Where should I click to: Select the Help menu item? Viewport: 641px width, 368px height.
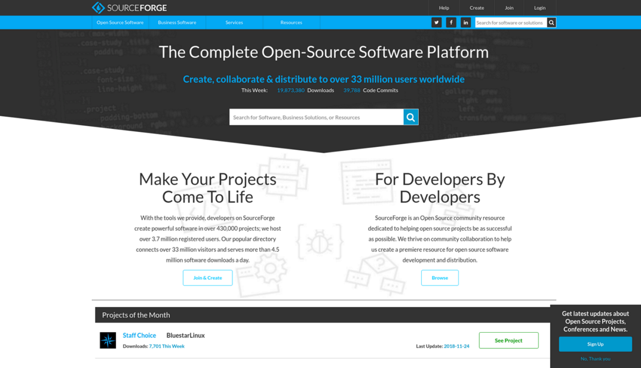(x=443, y=8)
